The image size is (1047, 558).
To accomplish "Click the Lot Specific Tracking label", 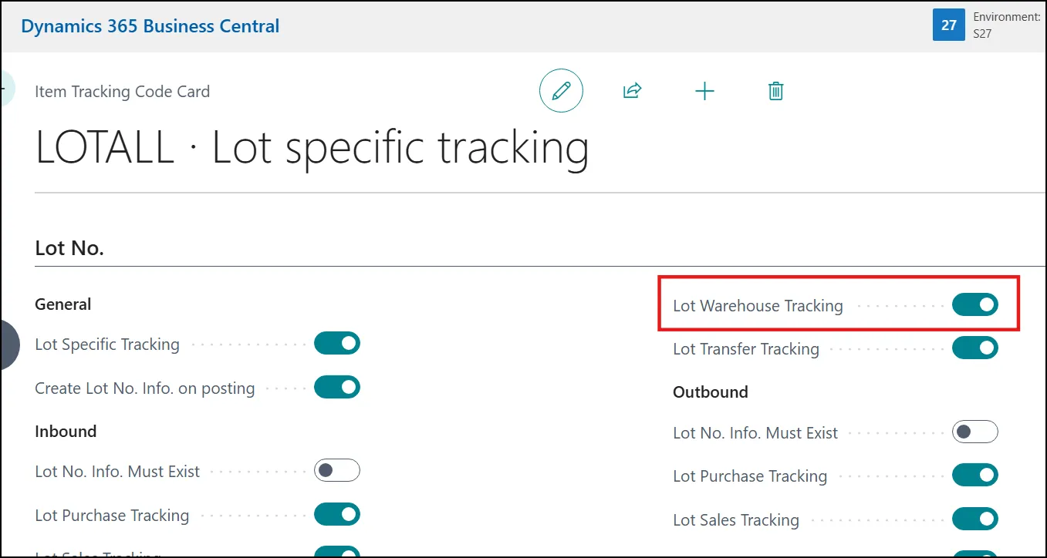I will pos(107,345).
